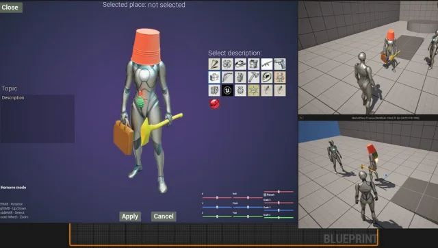Activate Remove mode
The width and height of the screenshot is (438, 248).
pos(14,188)
